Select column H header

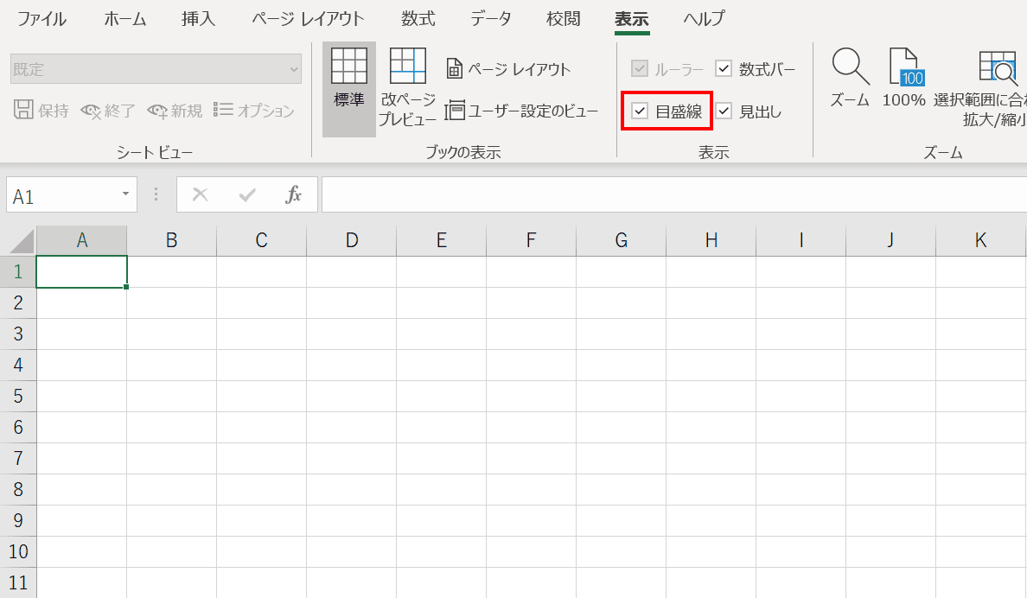coord(711,240)
